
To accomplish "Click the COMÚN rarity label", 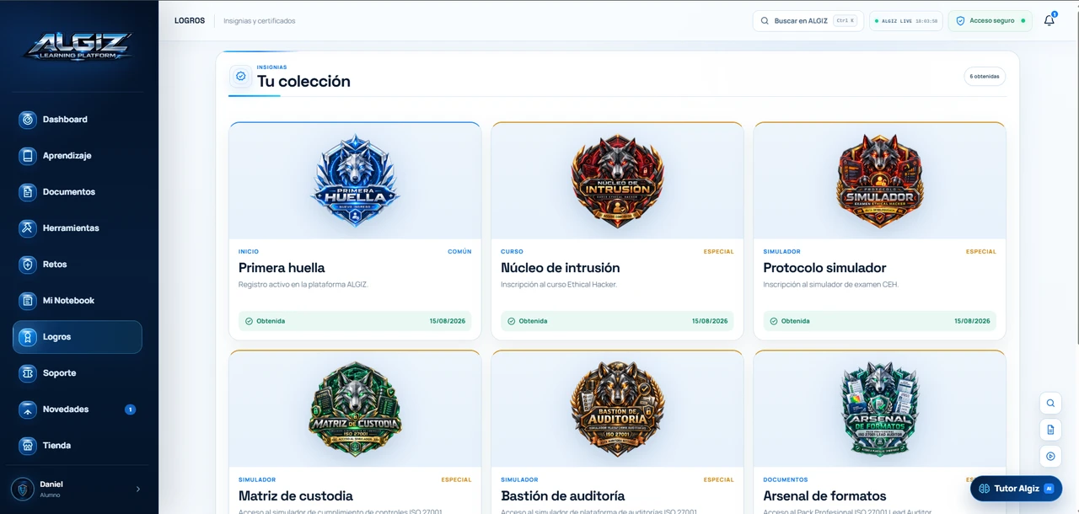I will tap(459, 251).
